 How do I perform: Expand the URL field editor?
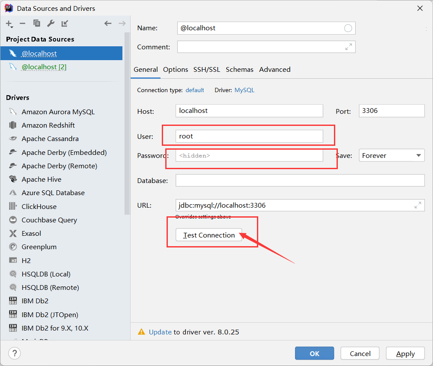(418, 205)
